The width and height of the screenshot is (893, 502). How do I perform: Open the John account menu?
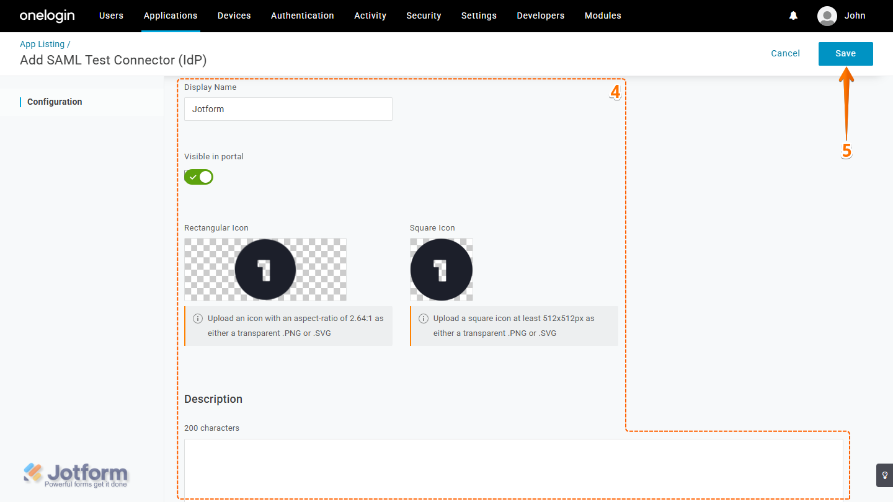click(x=855, y=15)
